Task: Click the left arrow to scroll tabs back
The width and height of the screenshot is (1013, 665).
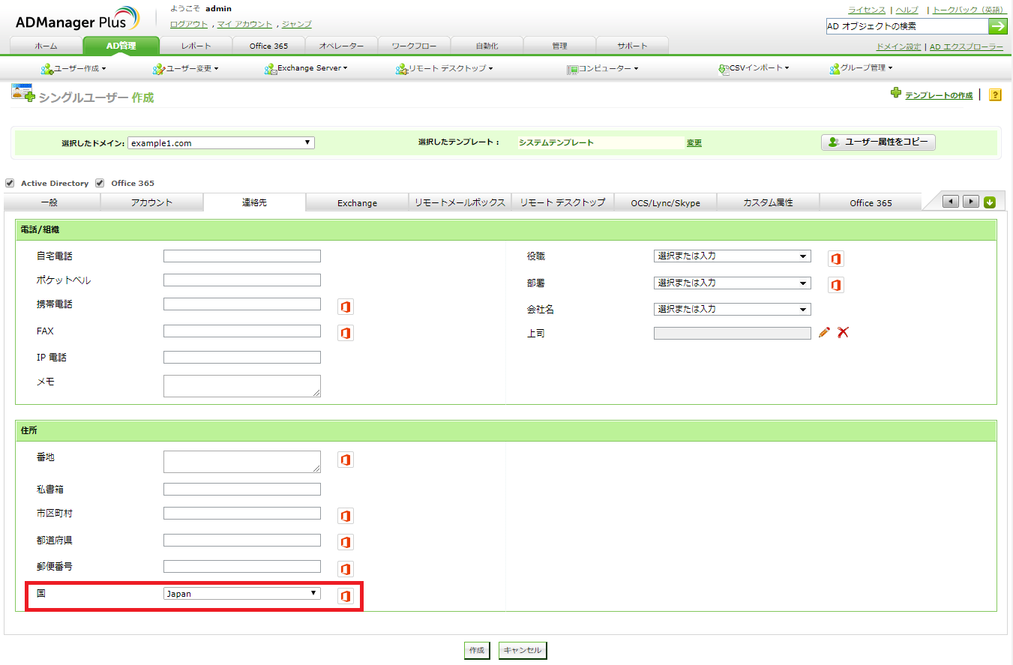Action: (951, 201)
